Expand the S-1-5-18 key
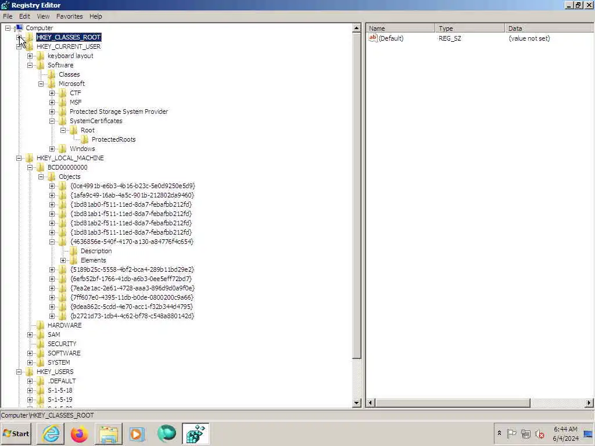 click(x=30, y=391)
